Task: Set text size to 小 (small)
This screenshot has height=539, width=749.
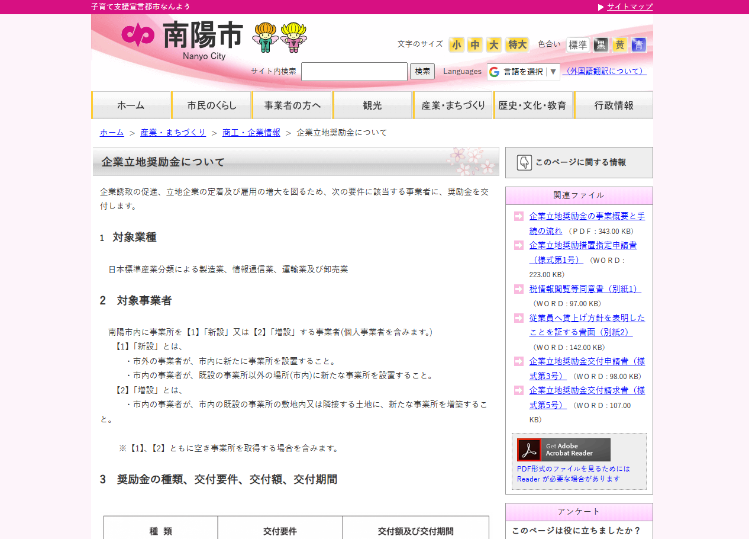Action: (x=456, y=44)
